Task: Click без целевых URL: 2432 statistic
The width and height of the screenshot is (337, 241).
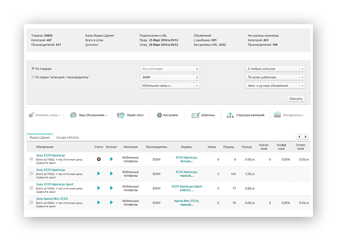Action: pos(209,45)
